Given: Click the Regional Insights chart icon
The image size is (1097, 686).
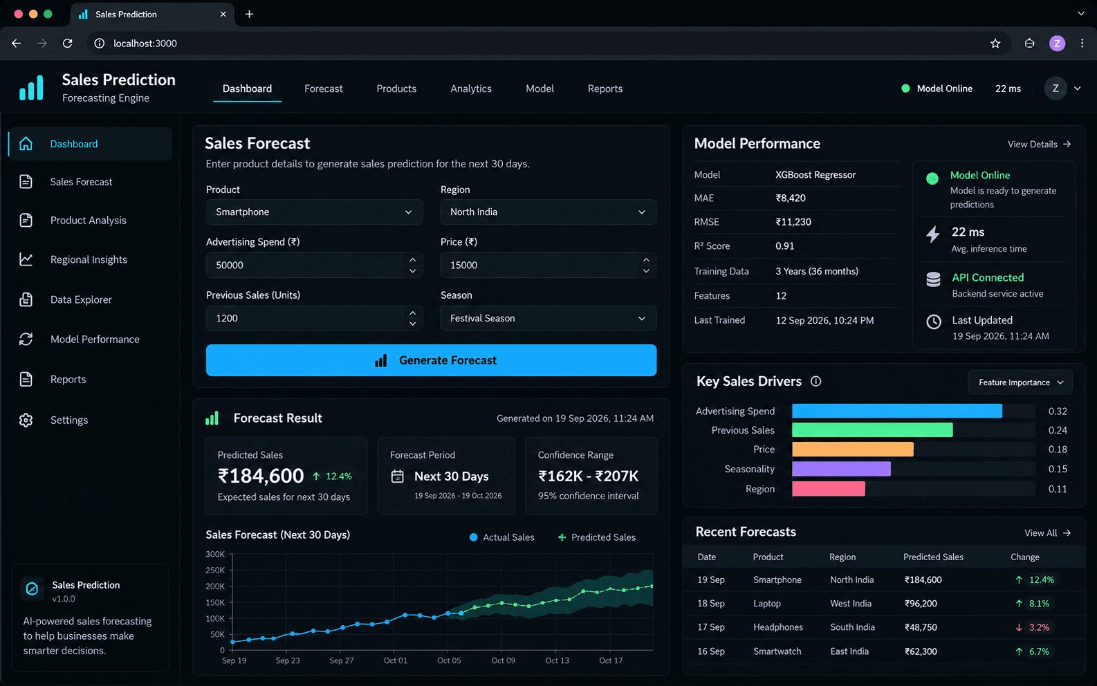Looking at the screenshot, I should 26,259.
